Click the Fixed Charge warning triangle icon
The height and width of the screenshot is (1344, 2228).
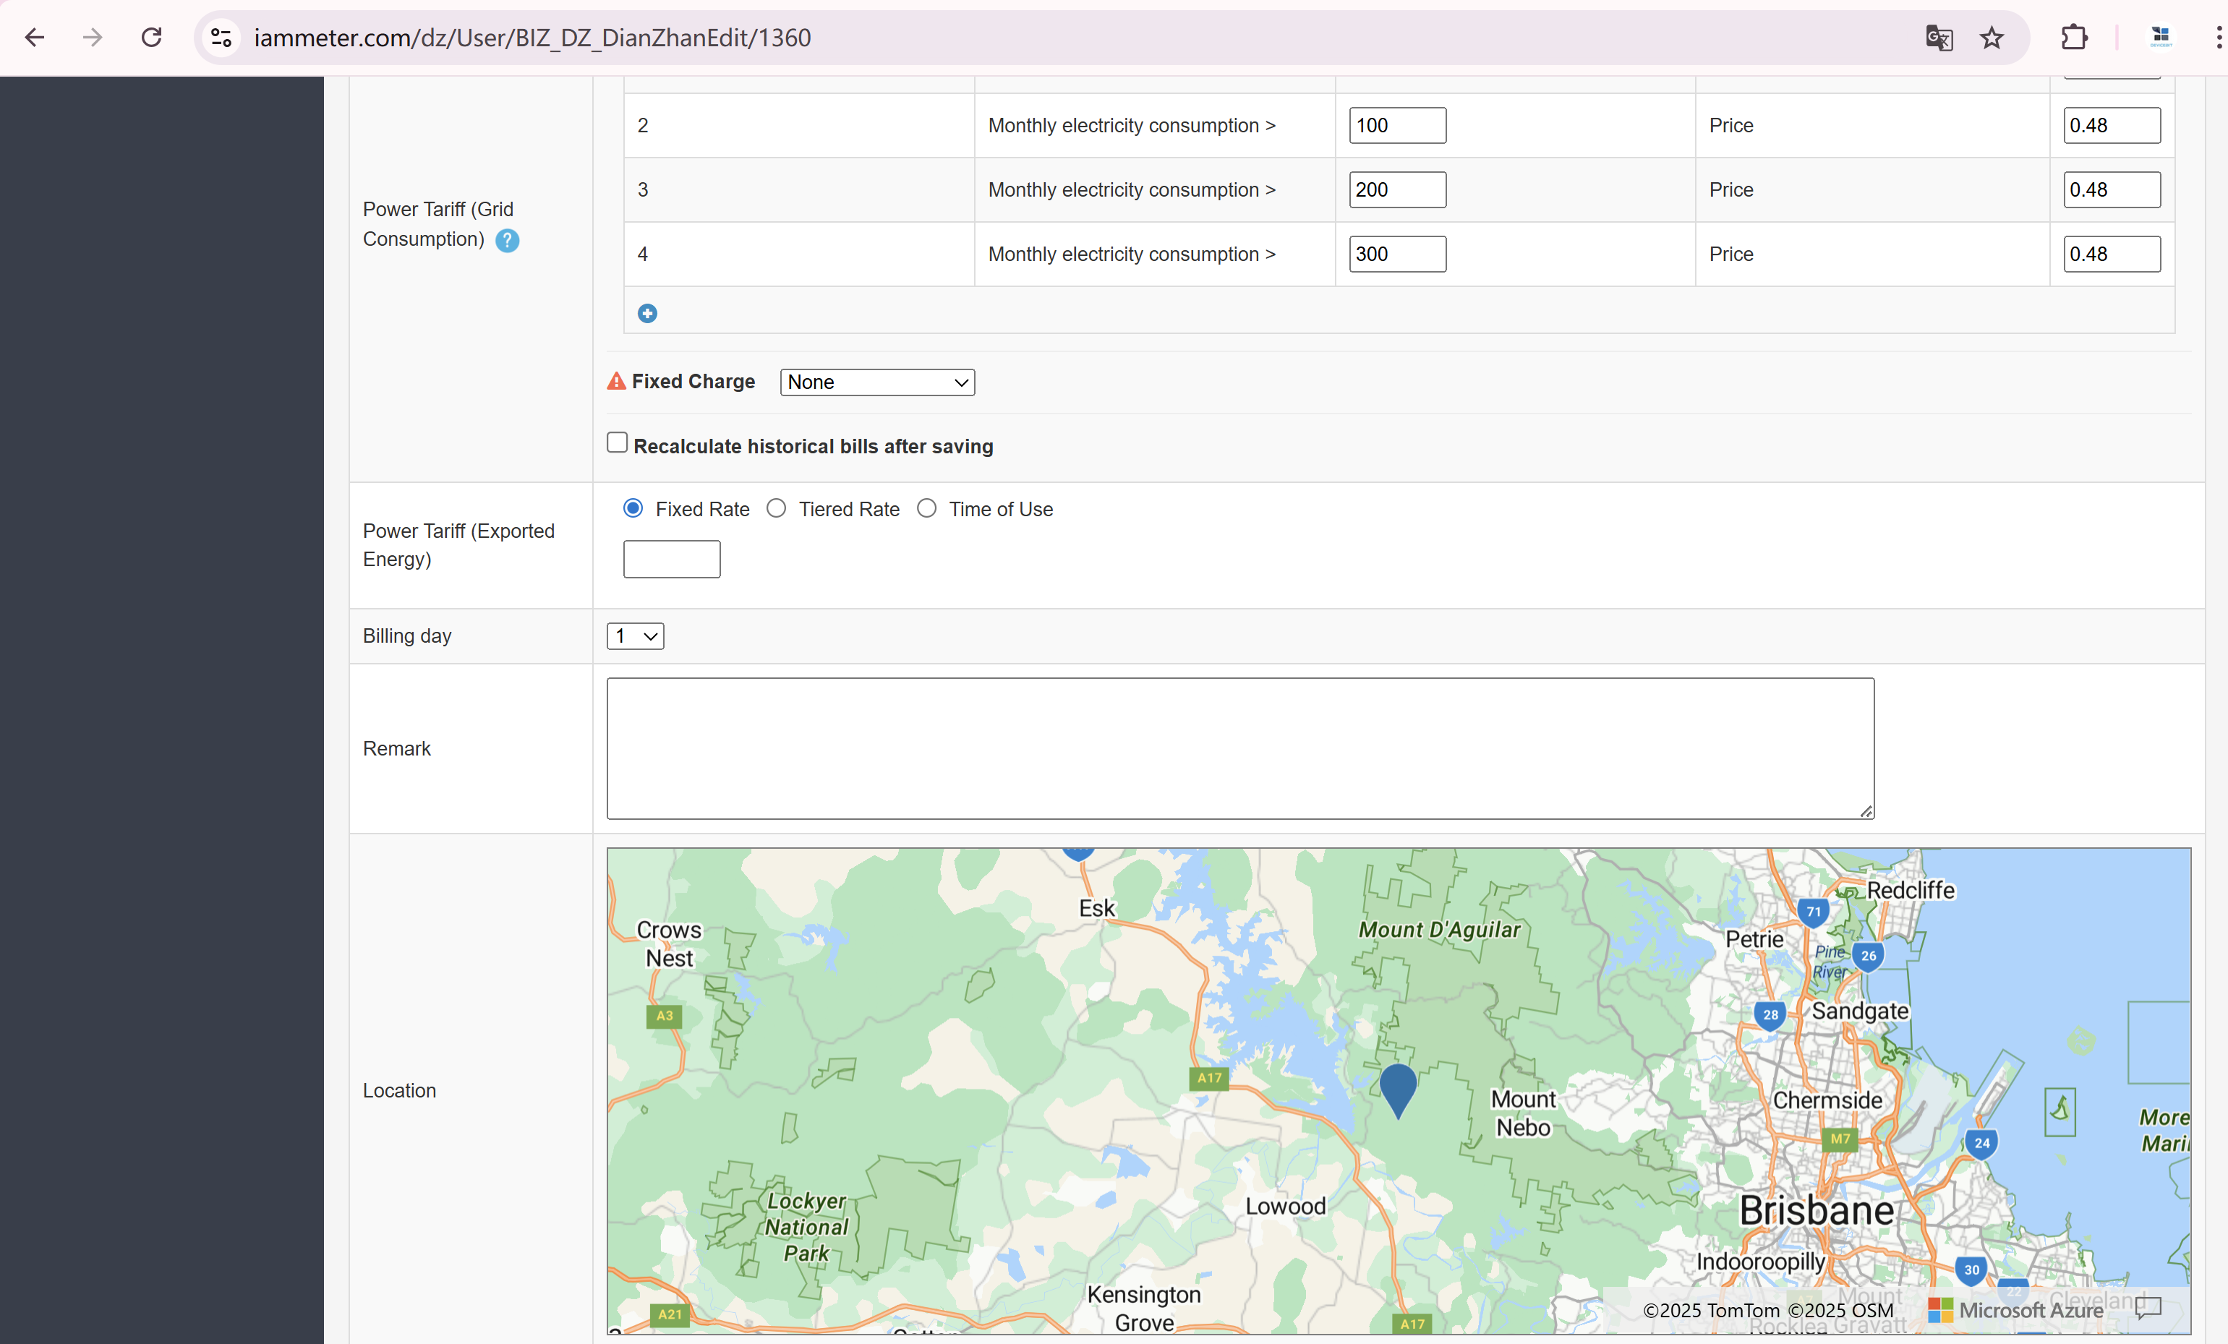coord(616,382)
